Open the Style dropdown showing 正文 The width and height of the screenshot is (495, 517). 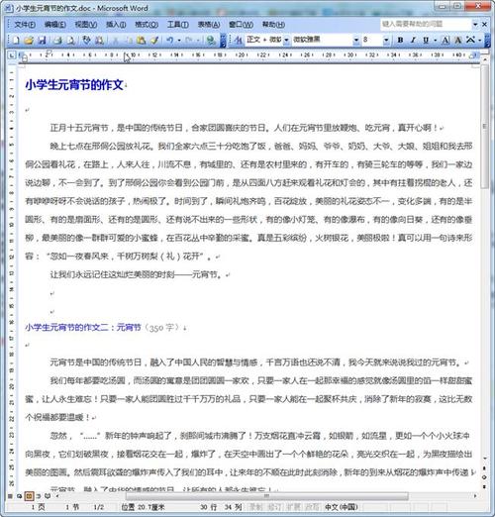[x=286, y=41]
